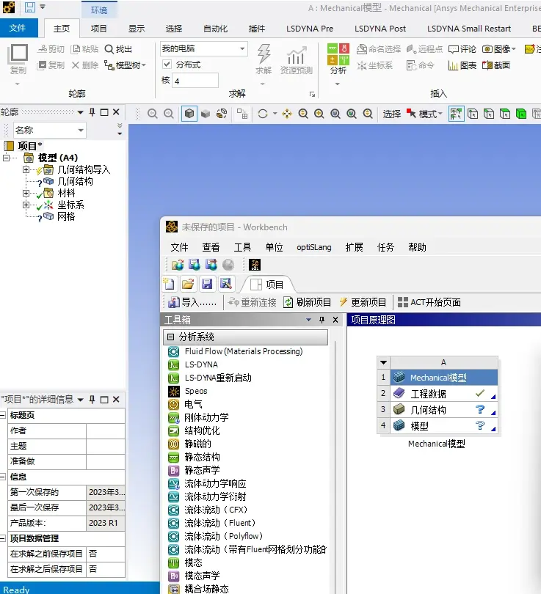The width and height of the screenshot is (541, 594).
Task: Toggle shaded exterior display cube icon
Action: point(189,114)
